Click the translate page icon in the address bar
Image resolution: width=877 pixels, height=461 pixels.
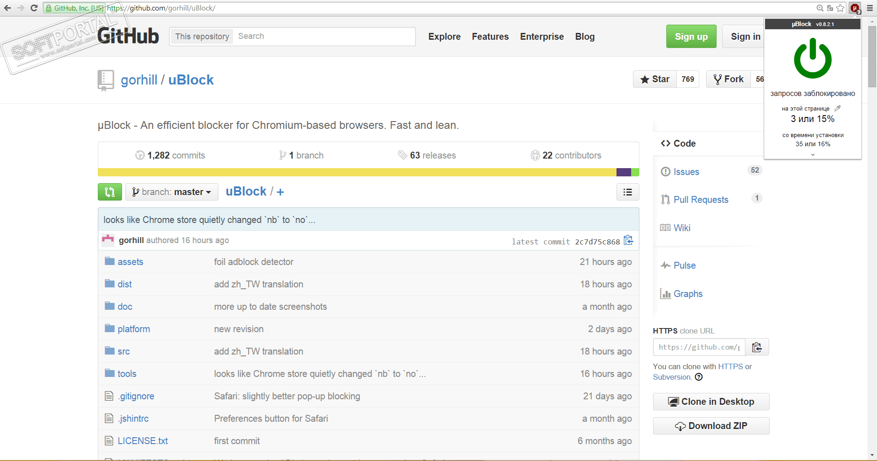830,8
